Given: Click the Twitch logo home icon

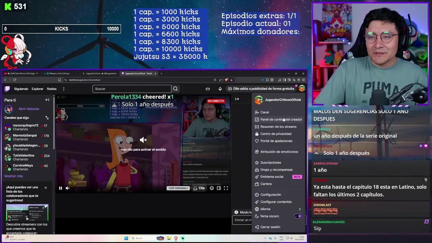Looking at the screenshot, I should point(7,89).
